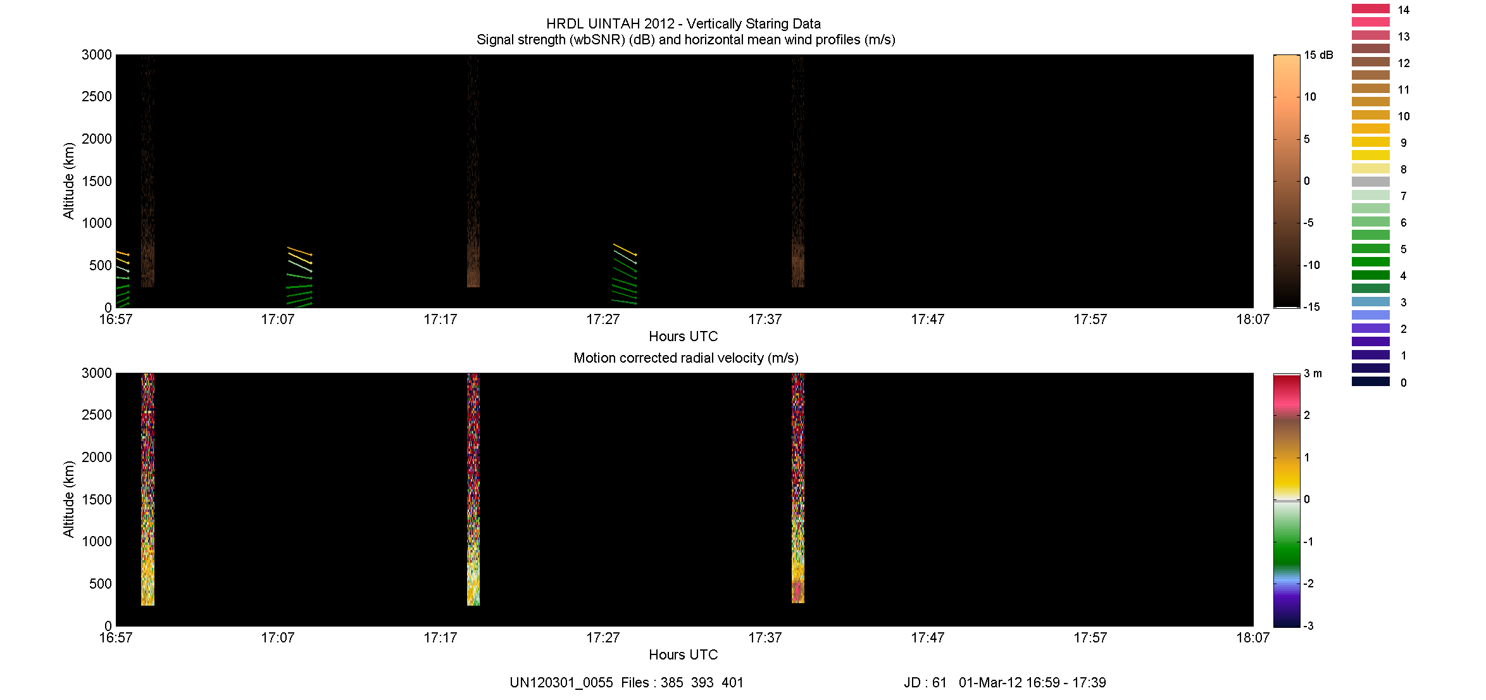Image resolution: width=1486 pixels, height=700 pixels.
Task: Click the '15 dB' colorbar label
Action: click(x=1318, y=55)
